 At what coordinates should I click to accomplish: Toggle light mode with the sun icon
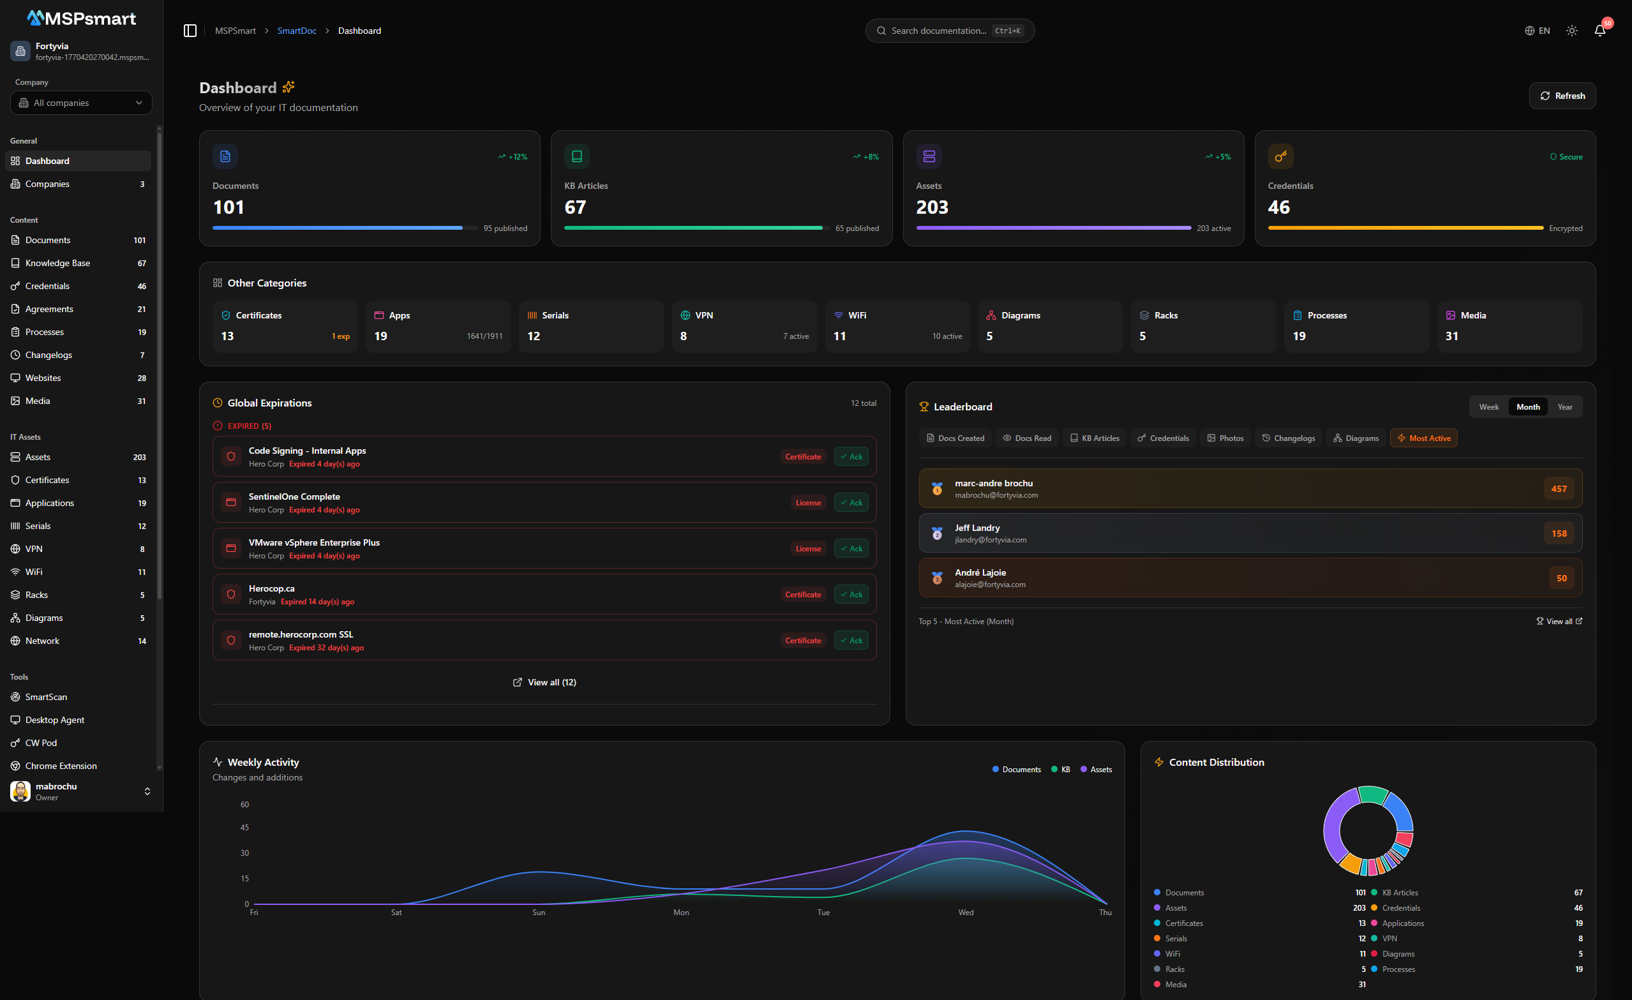(1571, 31)
